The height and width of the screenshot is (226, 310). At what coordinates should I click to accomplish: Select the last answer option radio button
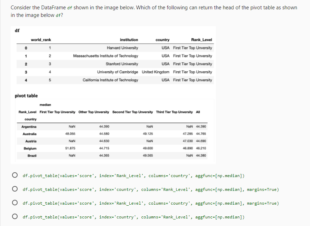[x=14, y=217]
